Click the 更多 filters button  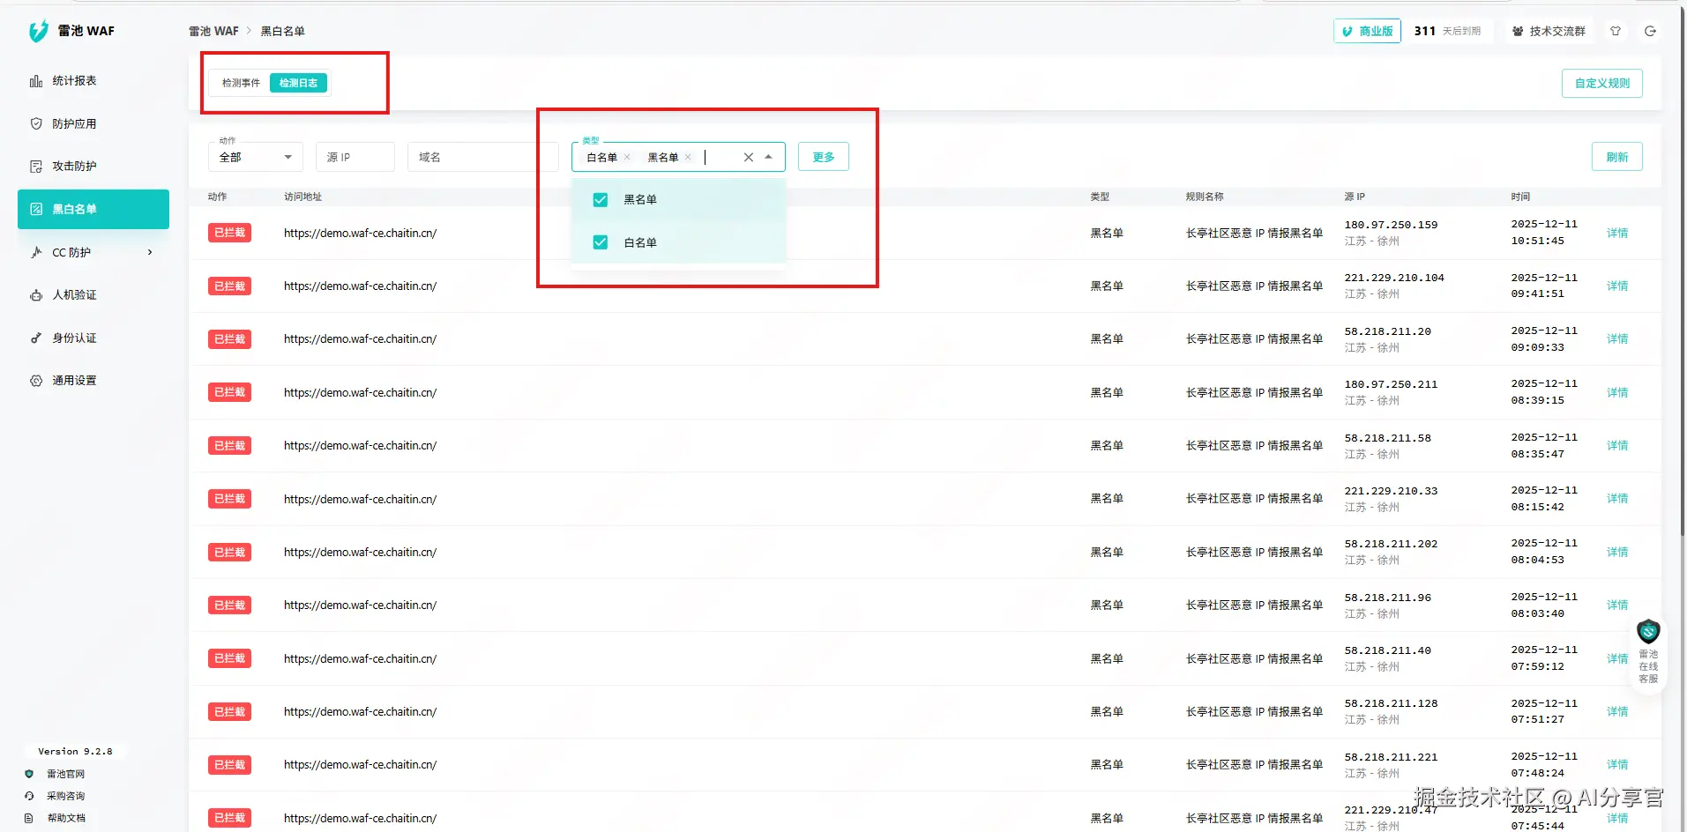click(x=824, y=157)
